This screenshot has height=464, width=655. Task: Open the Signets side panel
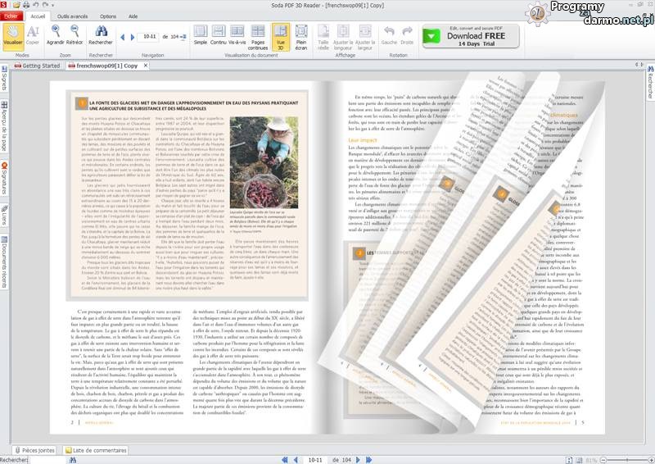pyautogui.click(x=4, y=78)
